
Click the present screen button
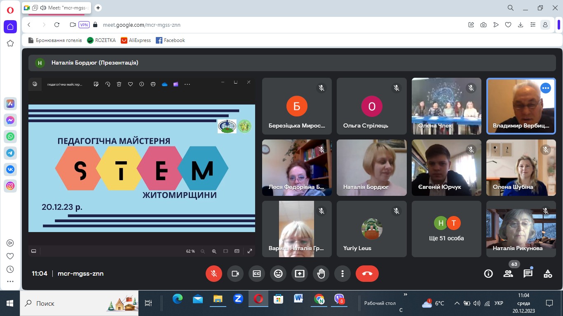[300, 274]
